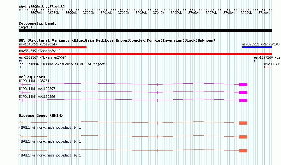Click the red nsv832772 variant glyph
Viewport: 281px width, 165px height.
[x=268, y=67]
